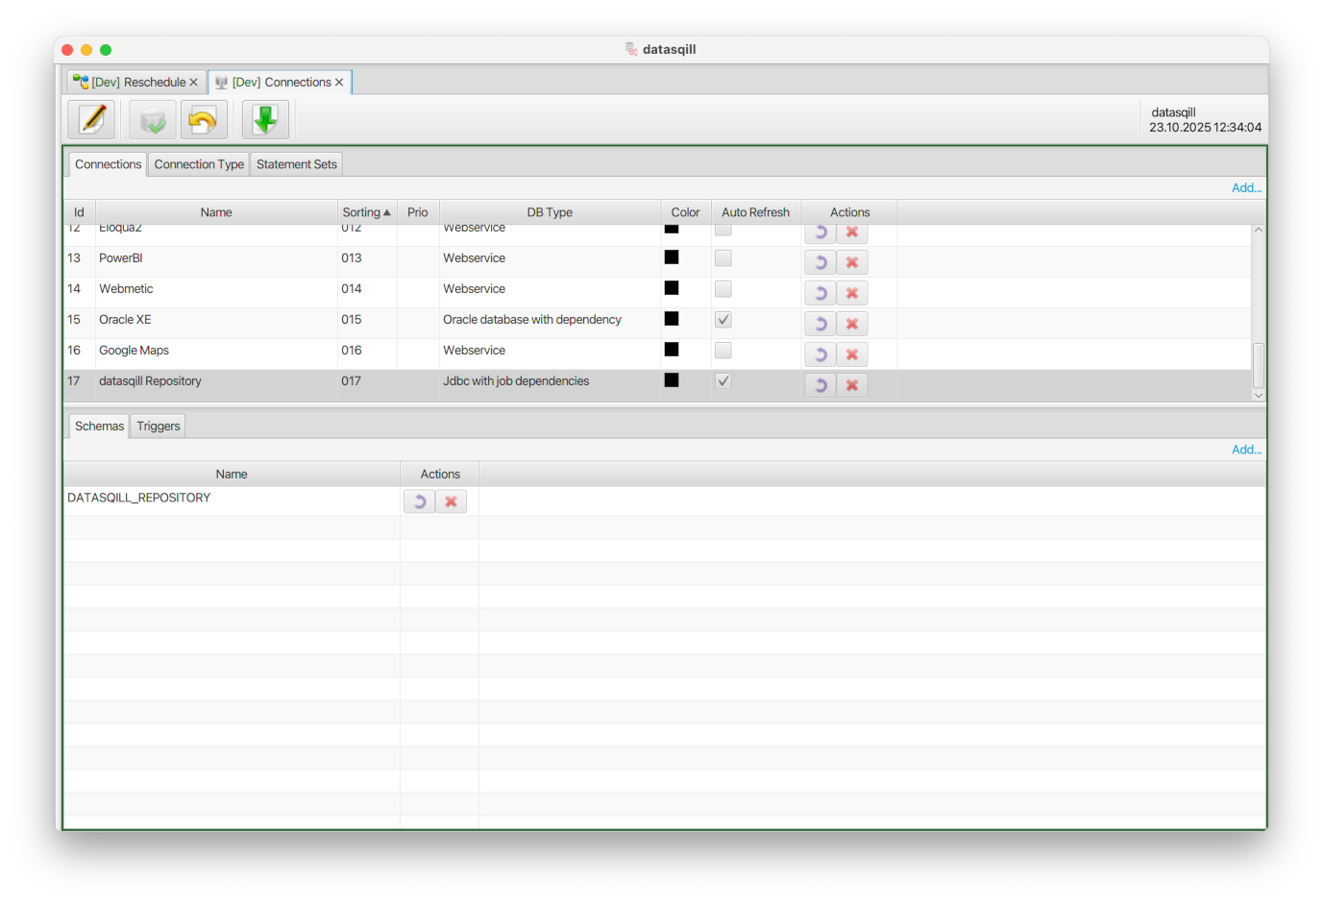Screen dimensions: 1323x903
Task: Delete the PowerBI connection with red X icon
Action: click(852, 261)
